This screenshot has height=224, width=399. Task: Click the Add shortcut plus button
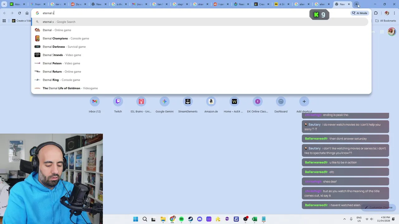[x=304, y=101]
